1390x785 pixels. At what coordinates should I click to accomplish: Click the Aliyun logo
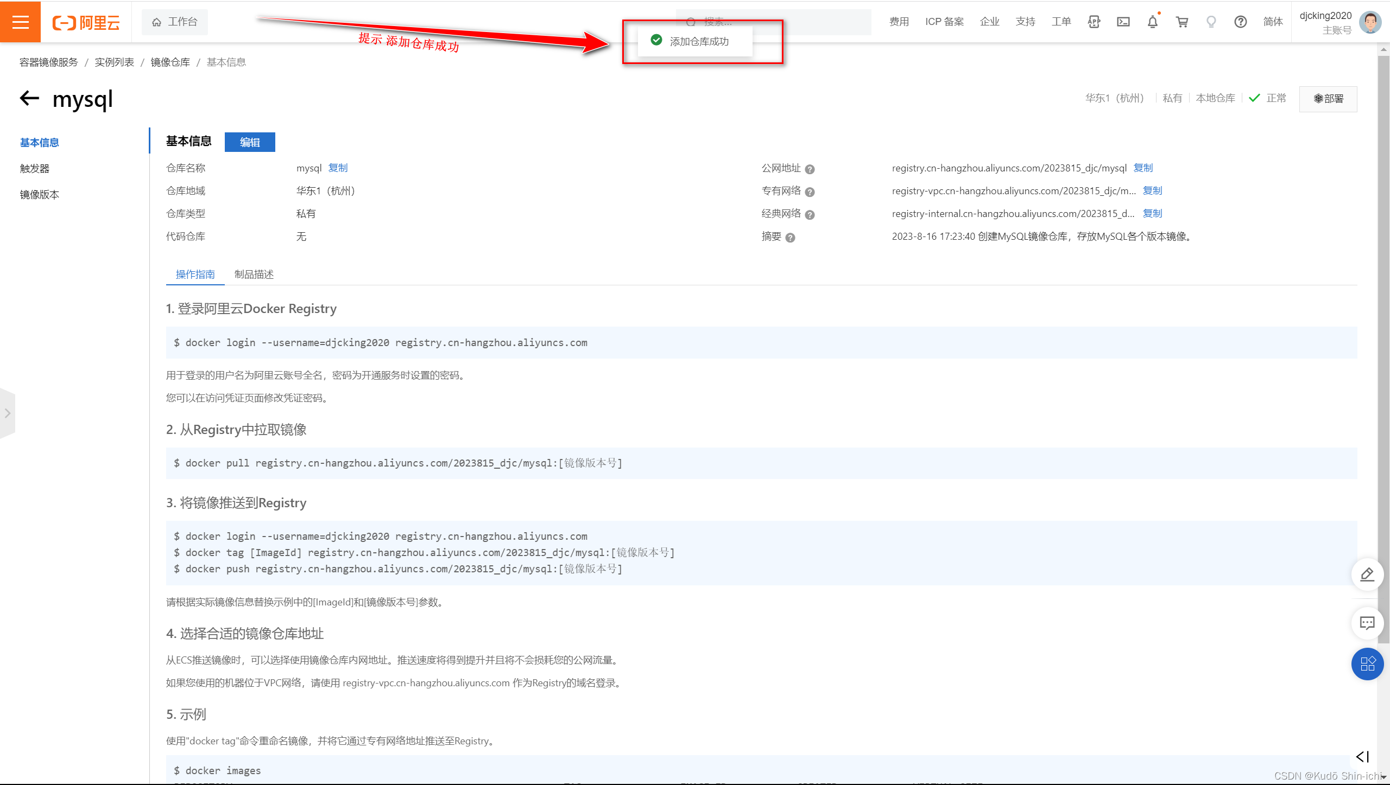coord(86,22)
